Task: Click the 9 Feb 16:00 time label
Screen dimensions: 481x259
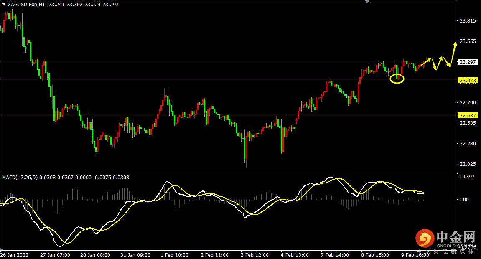Action: click(415, 255)
